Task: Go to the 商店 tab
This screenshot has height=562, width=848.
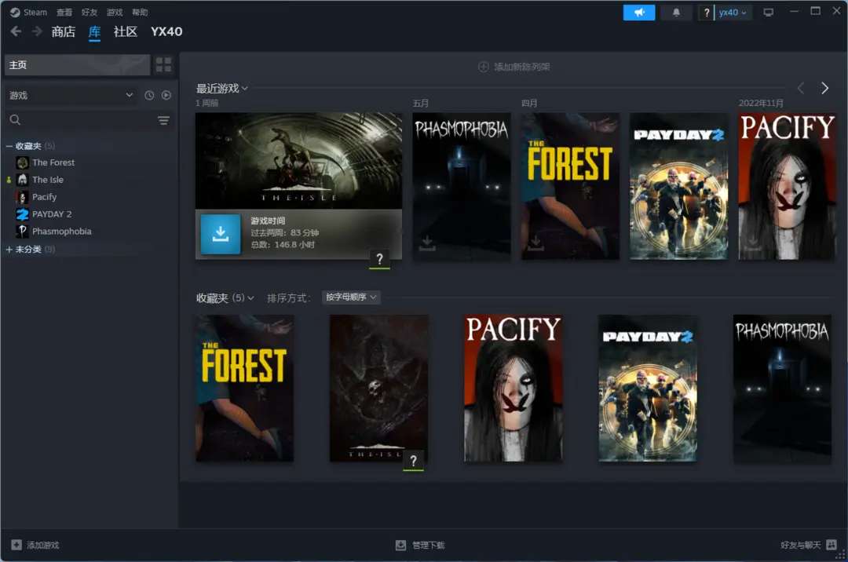Action: tap(64, 32)
